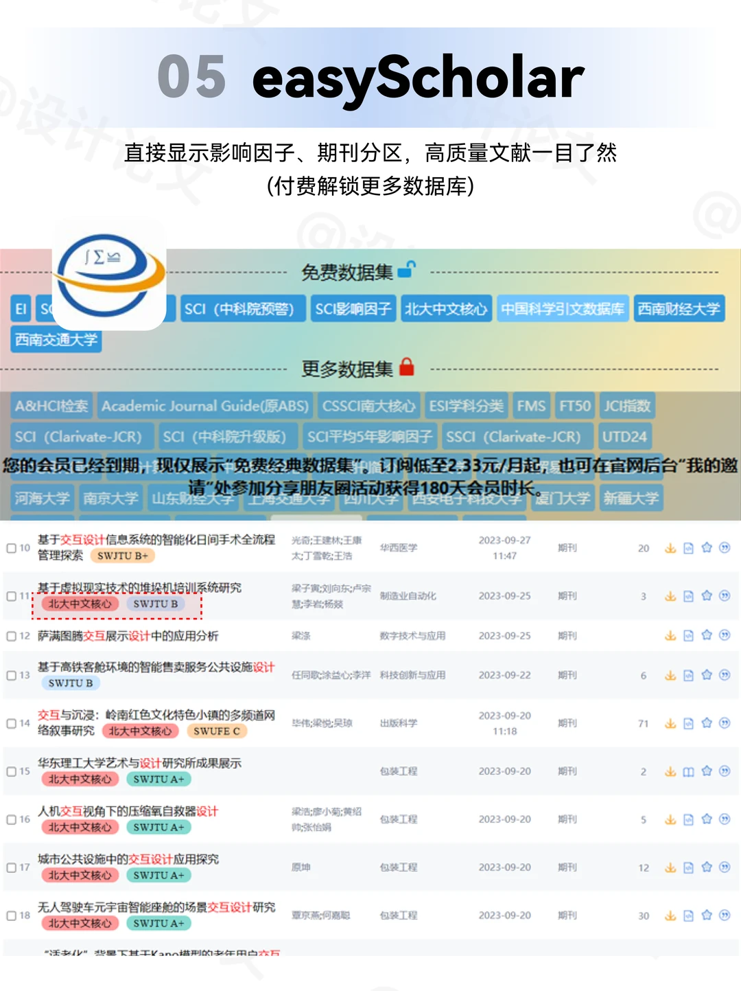Click the red-dashed 北大中文核心 badge
Image resolution: width=741 pixels, height=991 pixels.
click(80, 604)
